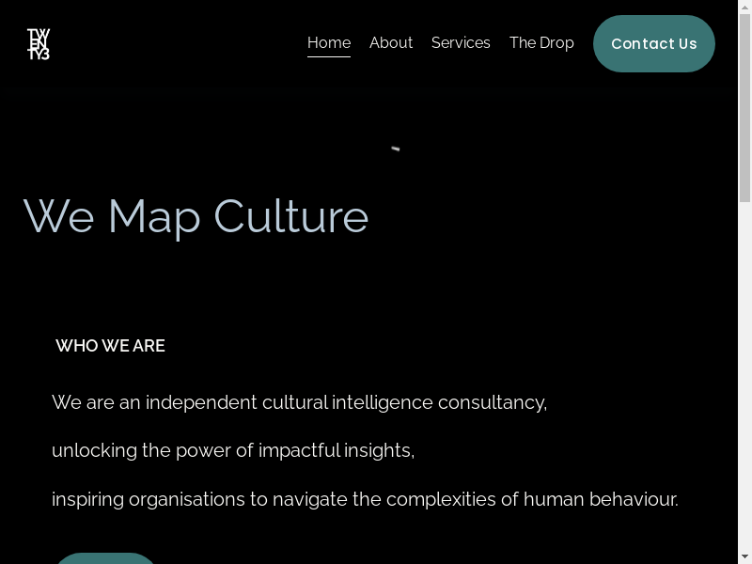752x564 pixels.
Task: Go to the About page
Action: coord(391,43)
